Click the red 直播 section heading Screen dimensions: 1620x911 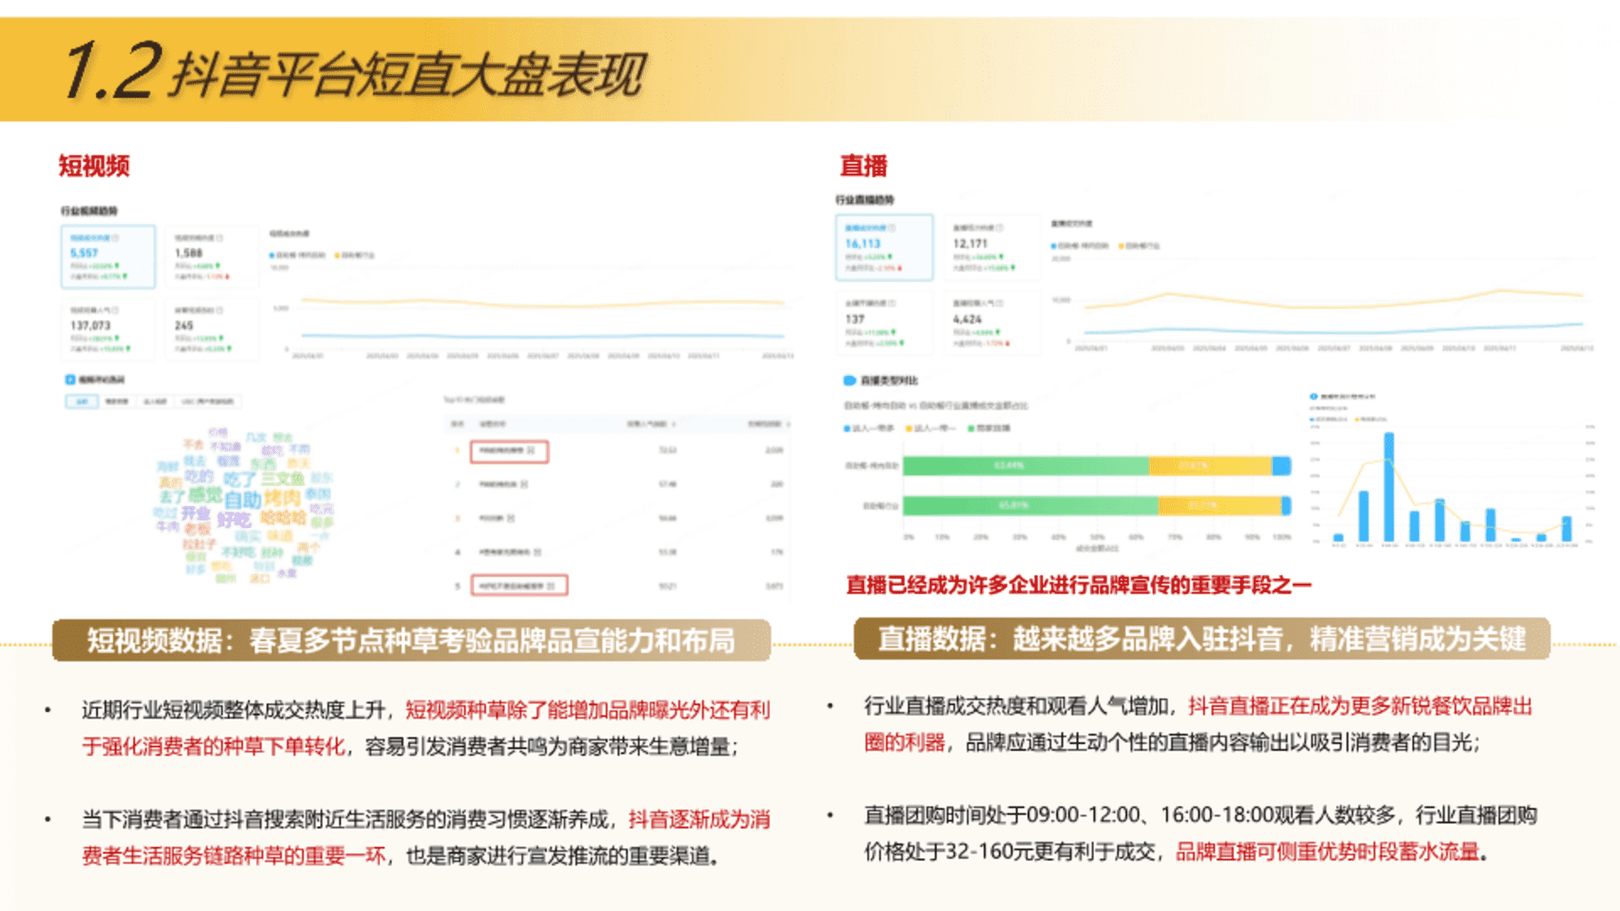(x=863, y=166)
